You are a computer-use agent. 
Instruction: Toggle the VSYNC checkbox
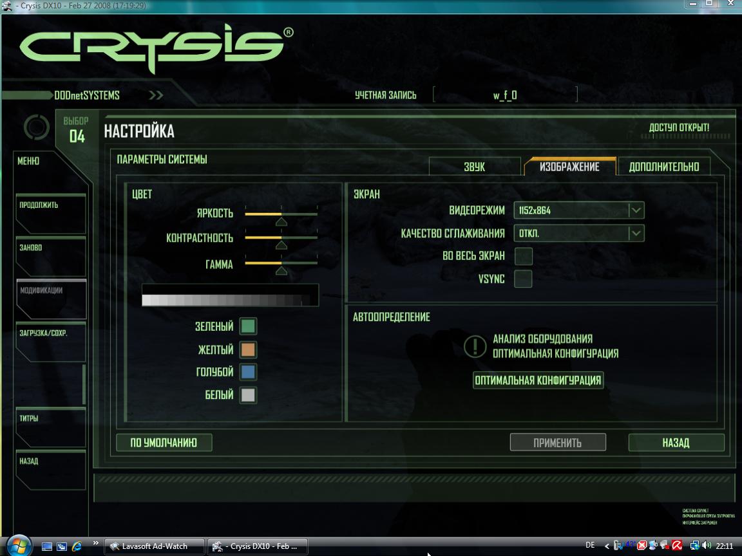click(524, 279)
